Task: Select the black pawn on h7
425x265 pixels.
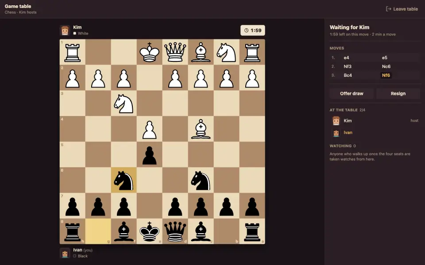Action: (x=72, y=207)
